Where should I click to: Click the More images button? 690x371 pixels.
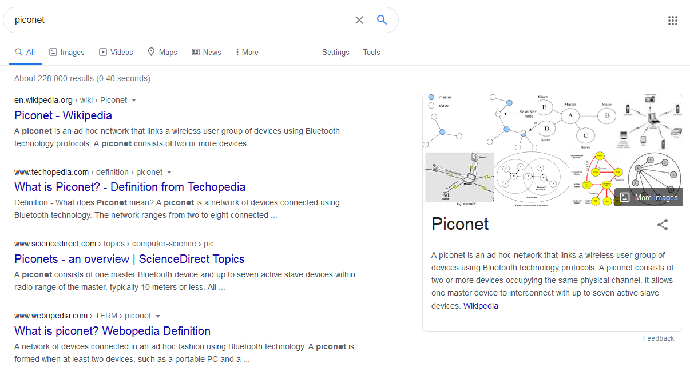pyautogui.click(x=649, y=197)
